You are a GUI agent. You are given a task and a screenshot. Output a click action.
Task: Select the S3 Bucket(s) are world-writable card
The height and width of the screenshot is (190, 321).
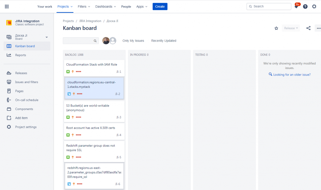pos(94,112)
